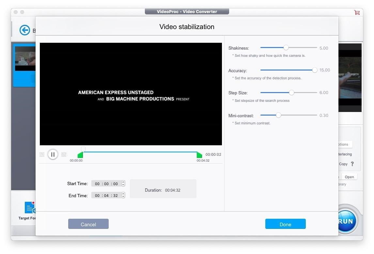Screen dimensions: 374x254
Task: Adjust the End Time stepper arrows
Action: coord(123,195)
